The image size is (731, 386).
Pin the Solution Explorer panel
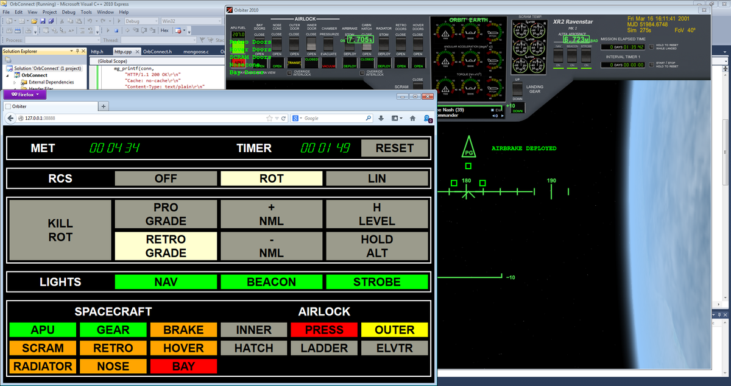pyautogui.click(x=77, y=51)
